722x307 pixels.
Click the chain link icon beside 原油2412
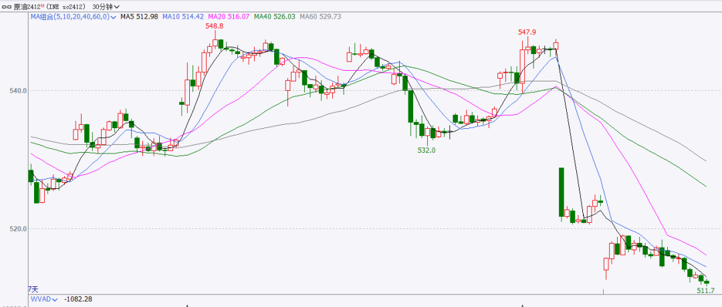pos(5,5)
